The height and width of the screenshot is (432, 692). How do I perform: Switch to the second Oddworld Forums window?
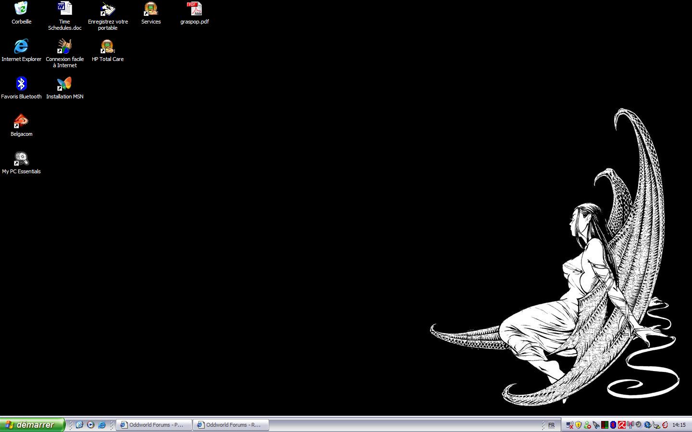(x=231, y=425)
